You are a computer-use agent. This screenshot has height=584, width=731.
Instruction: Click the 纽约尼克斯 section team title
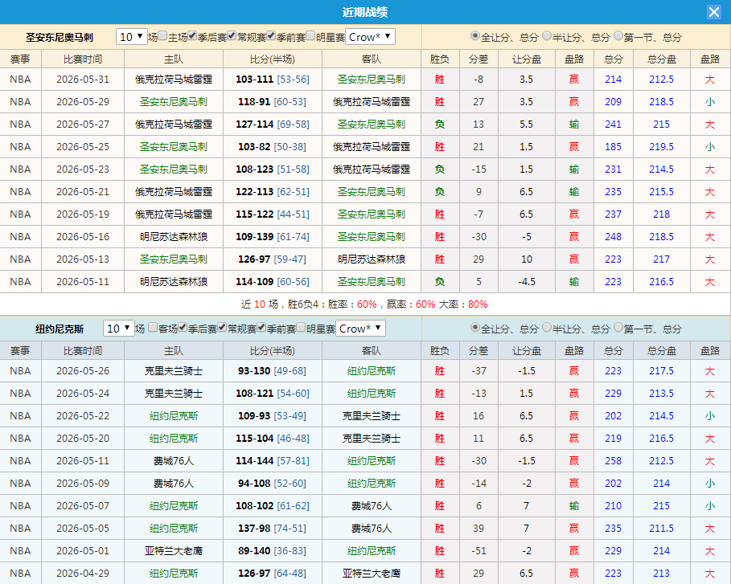pyautogui.click(x=60, y=329)
